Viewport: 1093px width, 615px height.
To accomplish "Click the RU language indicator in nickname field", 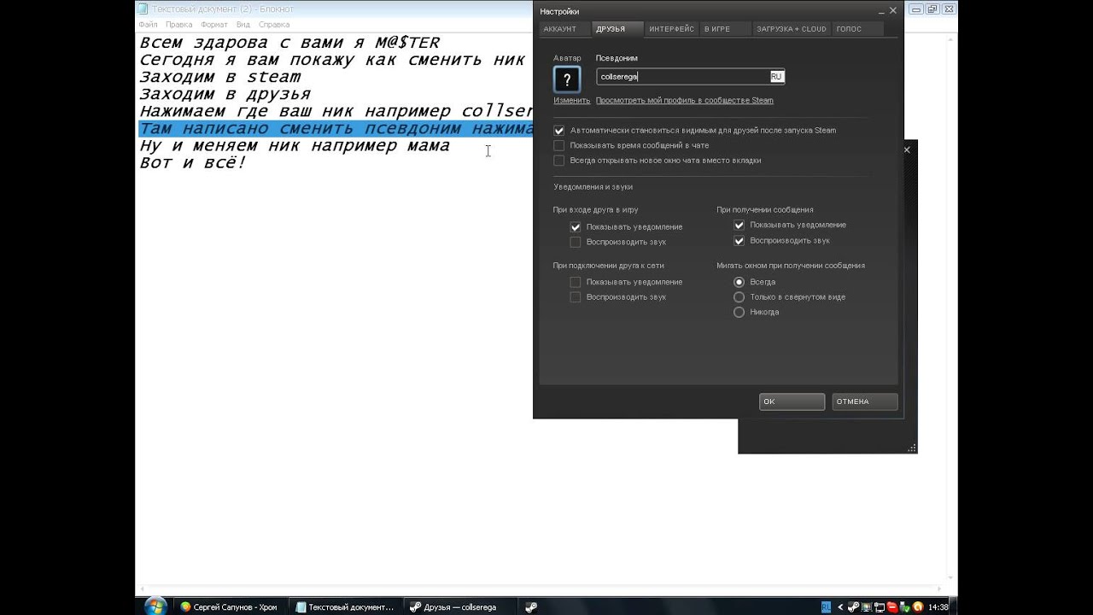I will pos(776,77).
